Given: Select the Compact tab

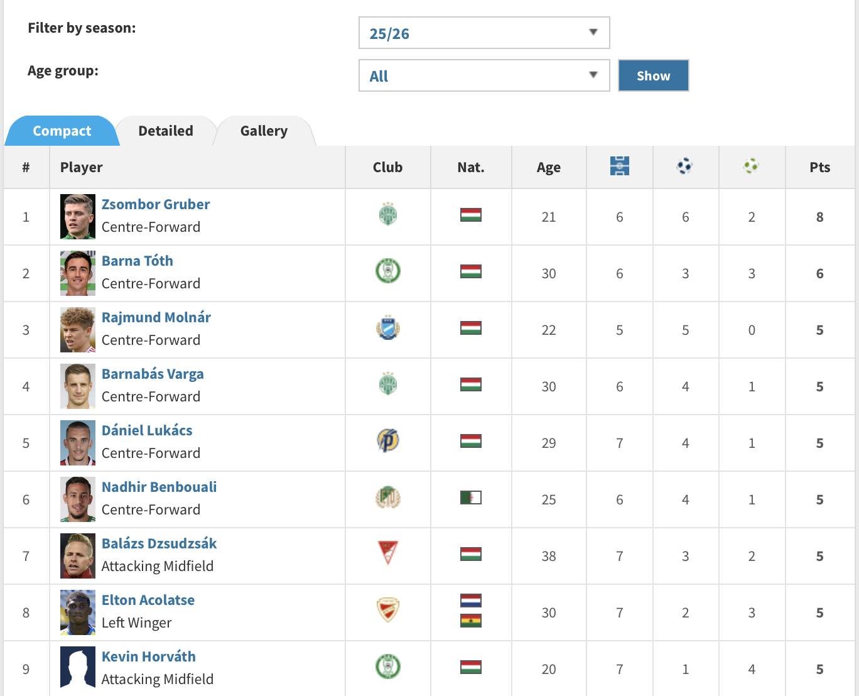Looking at the screenshot, I should tap(62, 131).
